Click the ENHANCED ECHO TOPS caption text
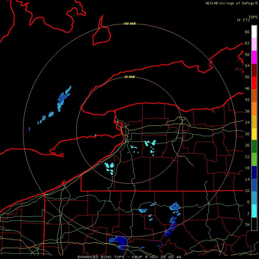This screenshot has width=259, height=259. (x=101, y=257)
